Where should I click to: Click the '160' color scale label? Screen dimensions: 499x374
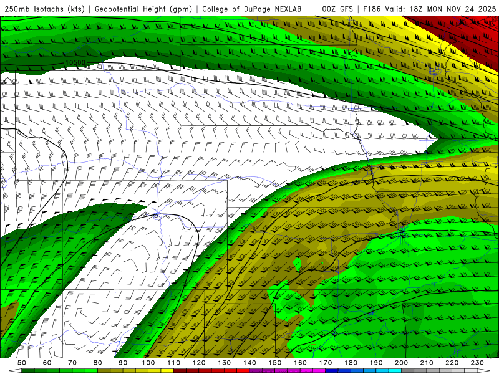coord(301,363)
